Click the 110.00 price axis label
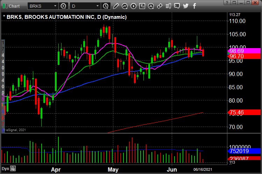The width and height of the screenshot is (262, 174). [x=237, y=21]
